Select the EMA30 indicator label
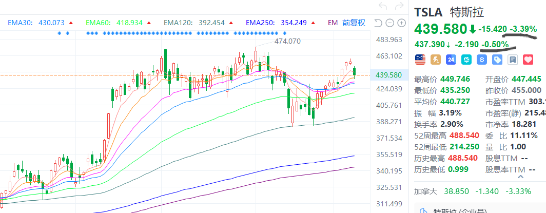 coord(20,23)
